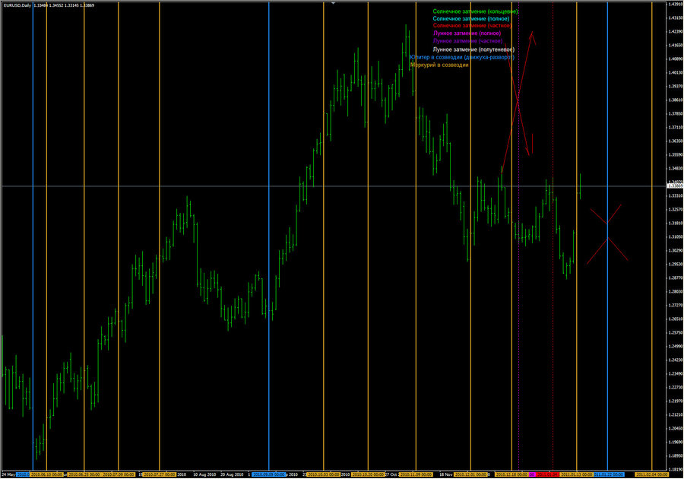Click the chart shift triangle marker at top
Screen dimensions: 684x479
(x=333, y=2)
